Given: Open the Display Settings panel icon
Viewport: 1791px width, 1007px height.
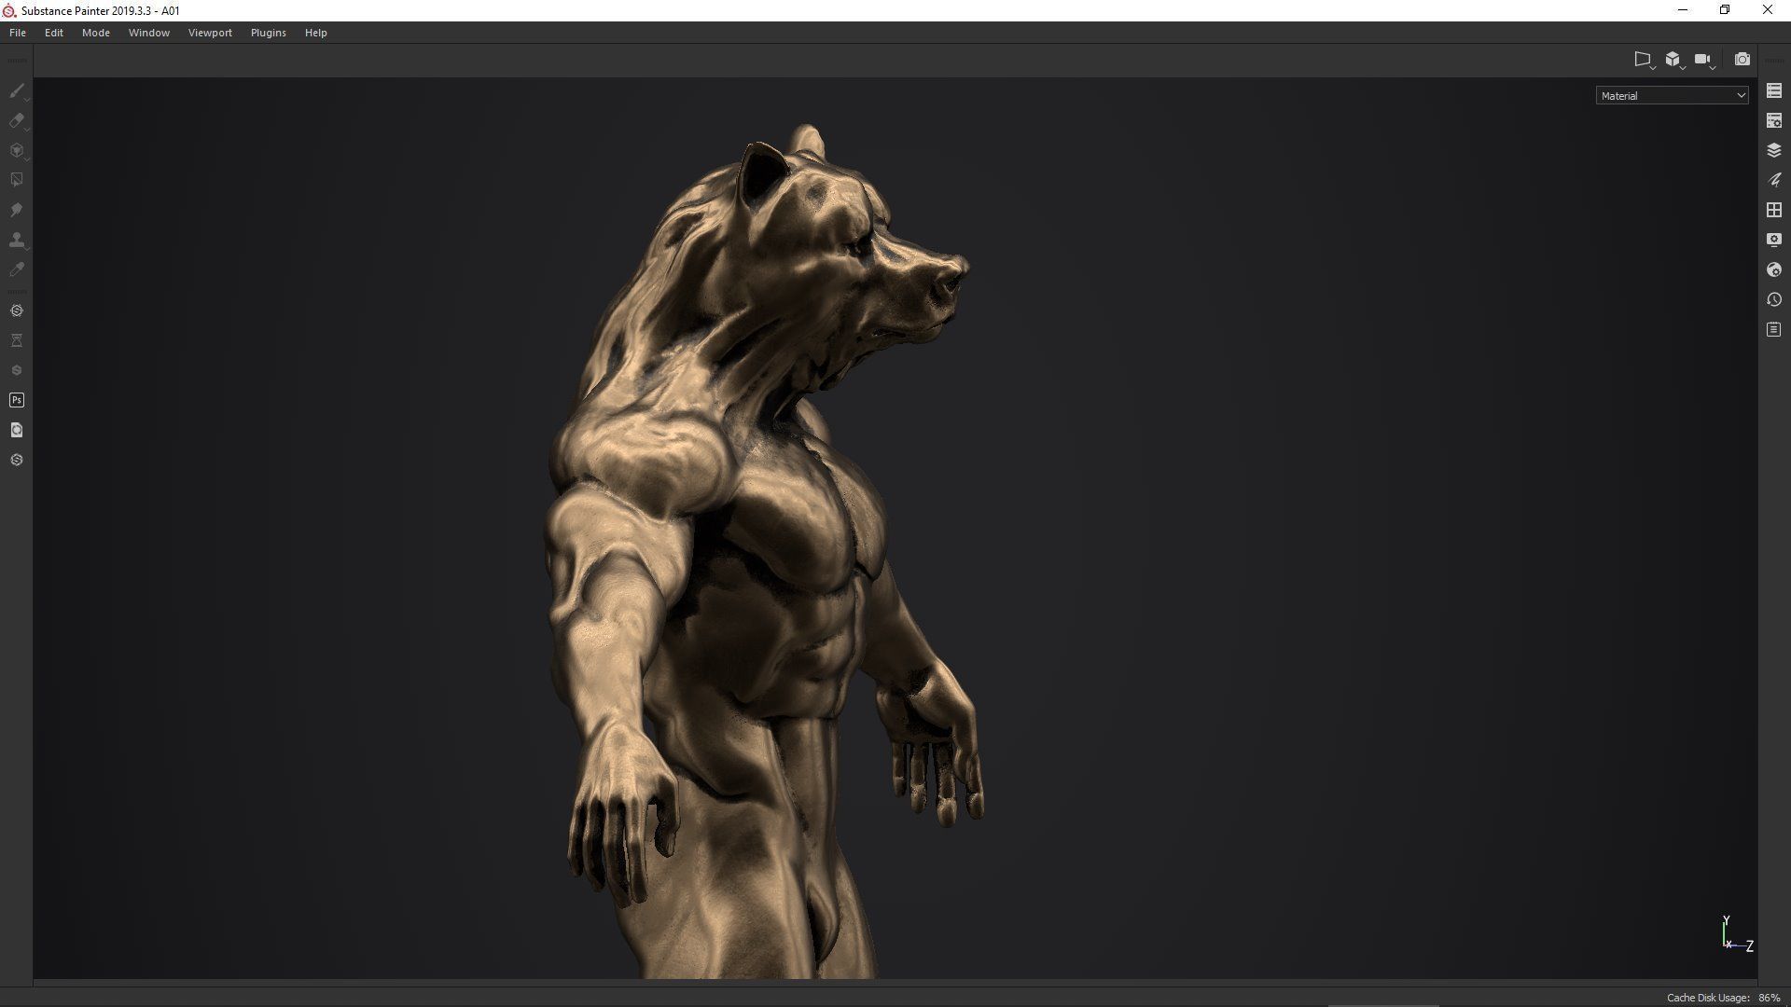Looking at the screenshot, I should coord(1774,240).
